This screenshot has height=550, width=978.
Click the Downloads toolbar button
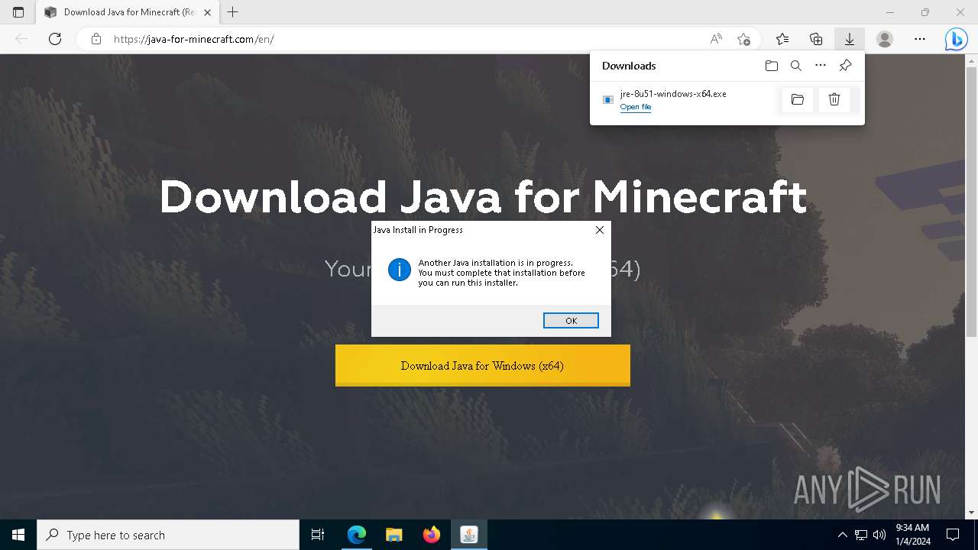click(850, 39)
